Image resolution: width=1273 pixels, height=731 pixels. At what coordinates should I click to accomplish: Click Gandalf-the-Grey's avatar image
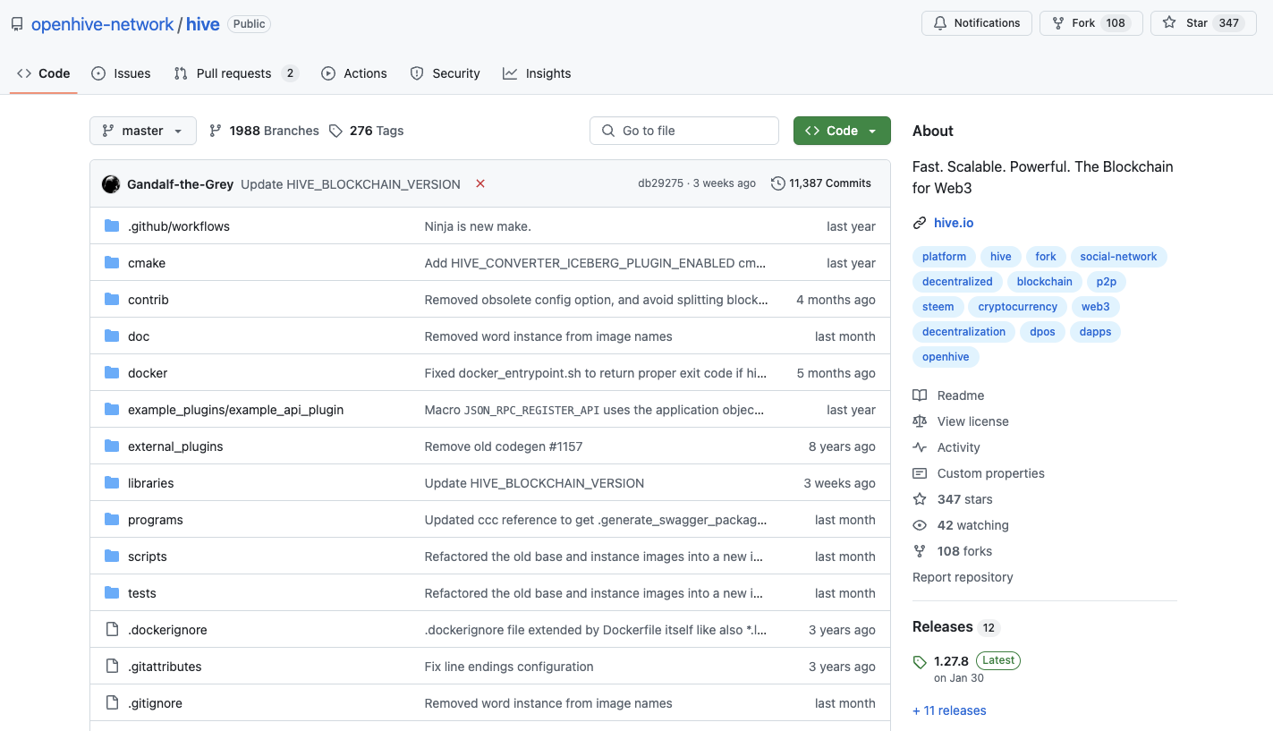coord(111,183)
